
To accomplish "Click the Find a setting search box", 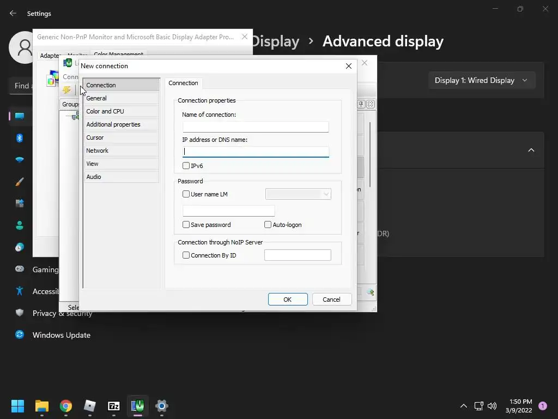I will [21, 86].
